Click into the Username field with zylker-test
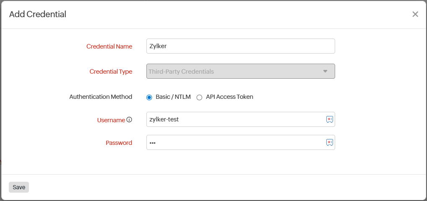Screen dimensions: 427x201 point(235,119)
